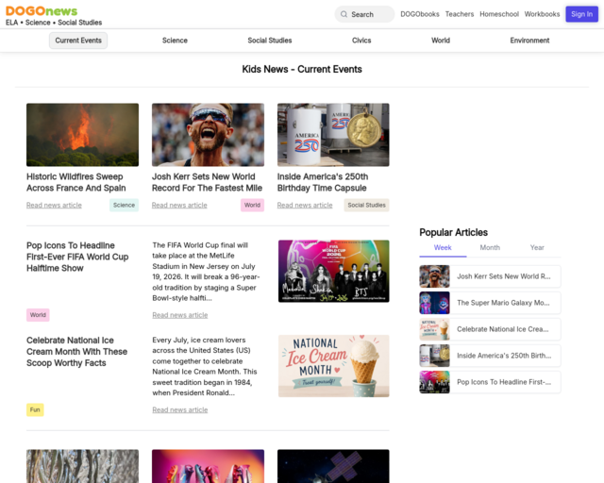Open the DOGObooks link
This screenshot has height=483, width=604.
click(x=419, y=14)
